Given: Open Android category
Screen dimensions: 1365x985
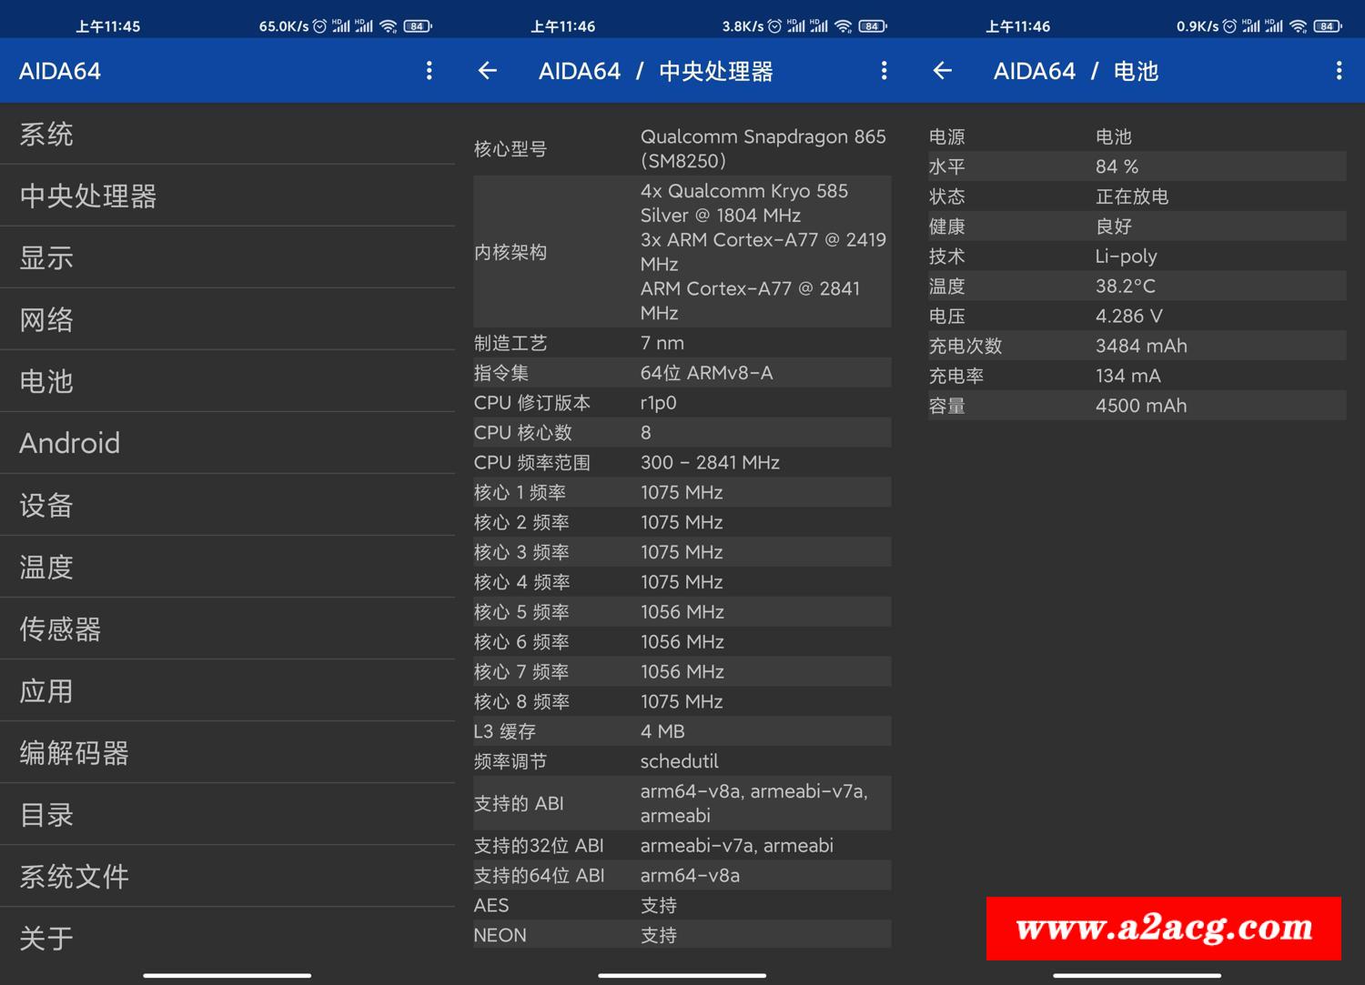Looking at the screenshot, I should (x=227, y=443).
